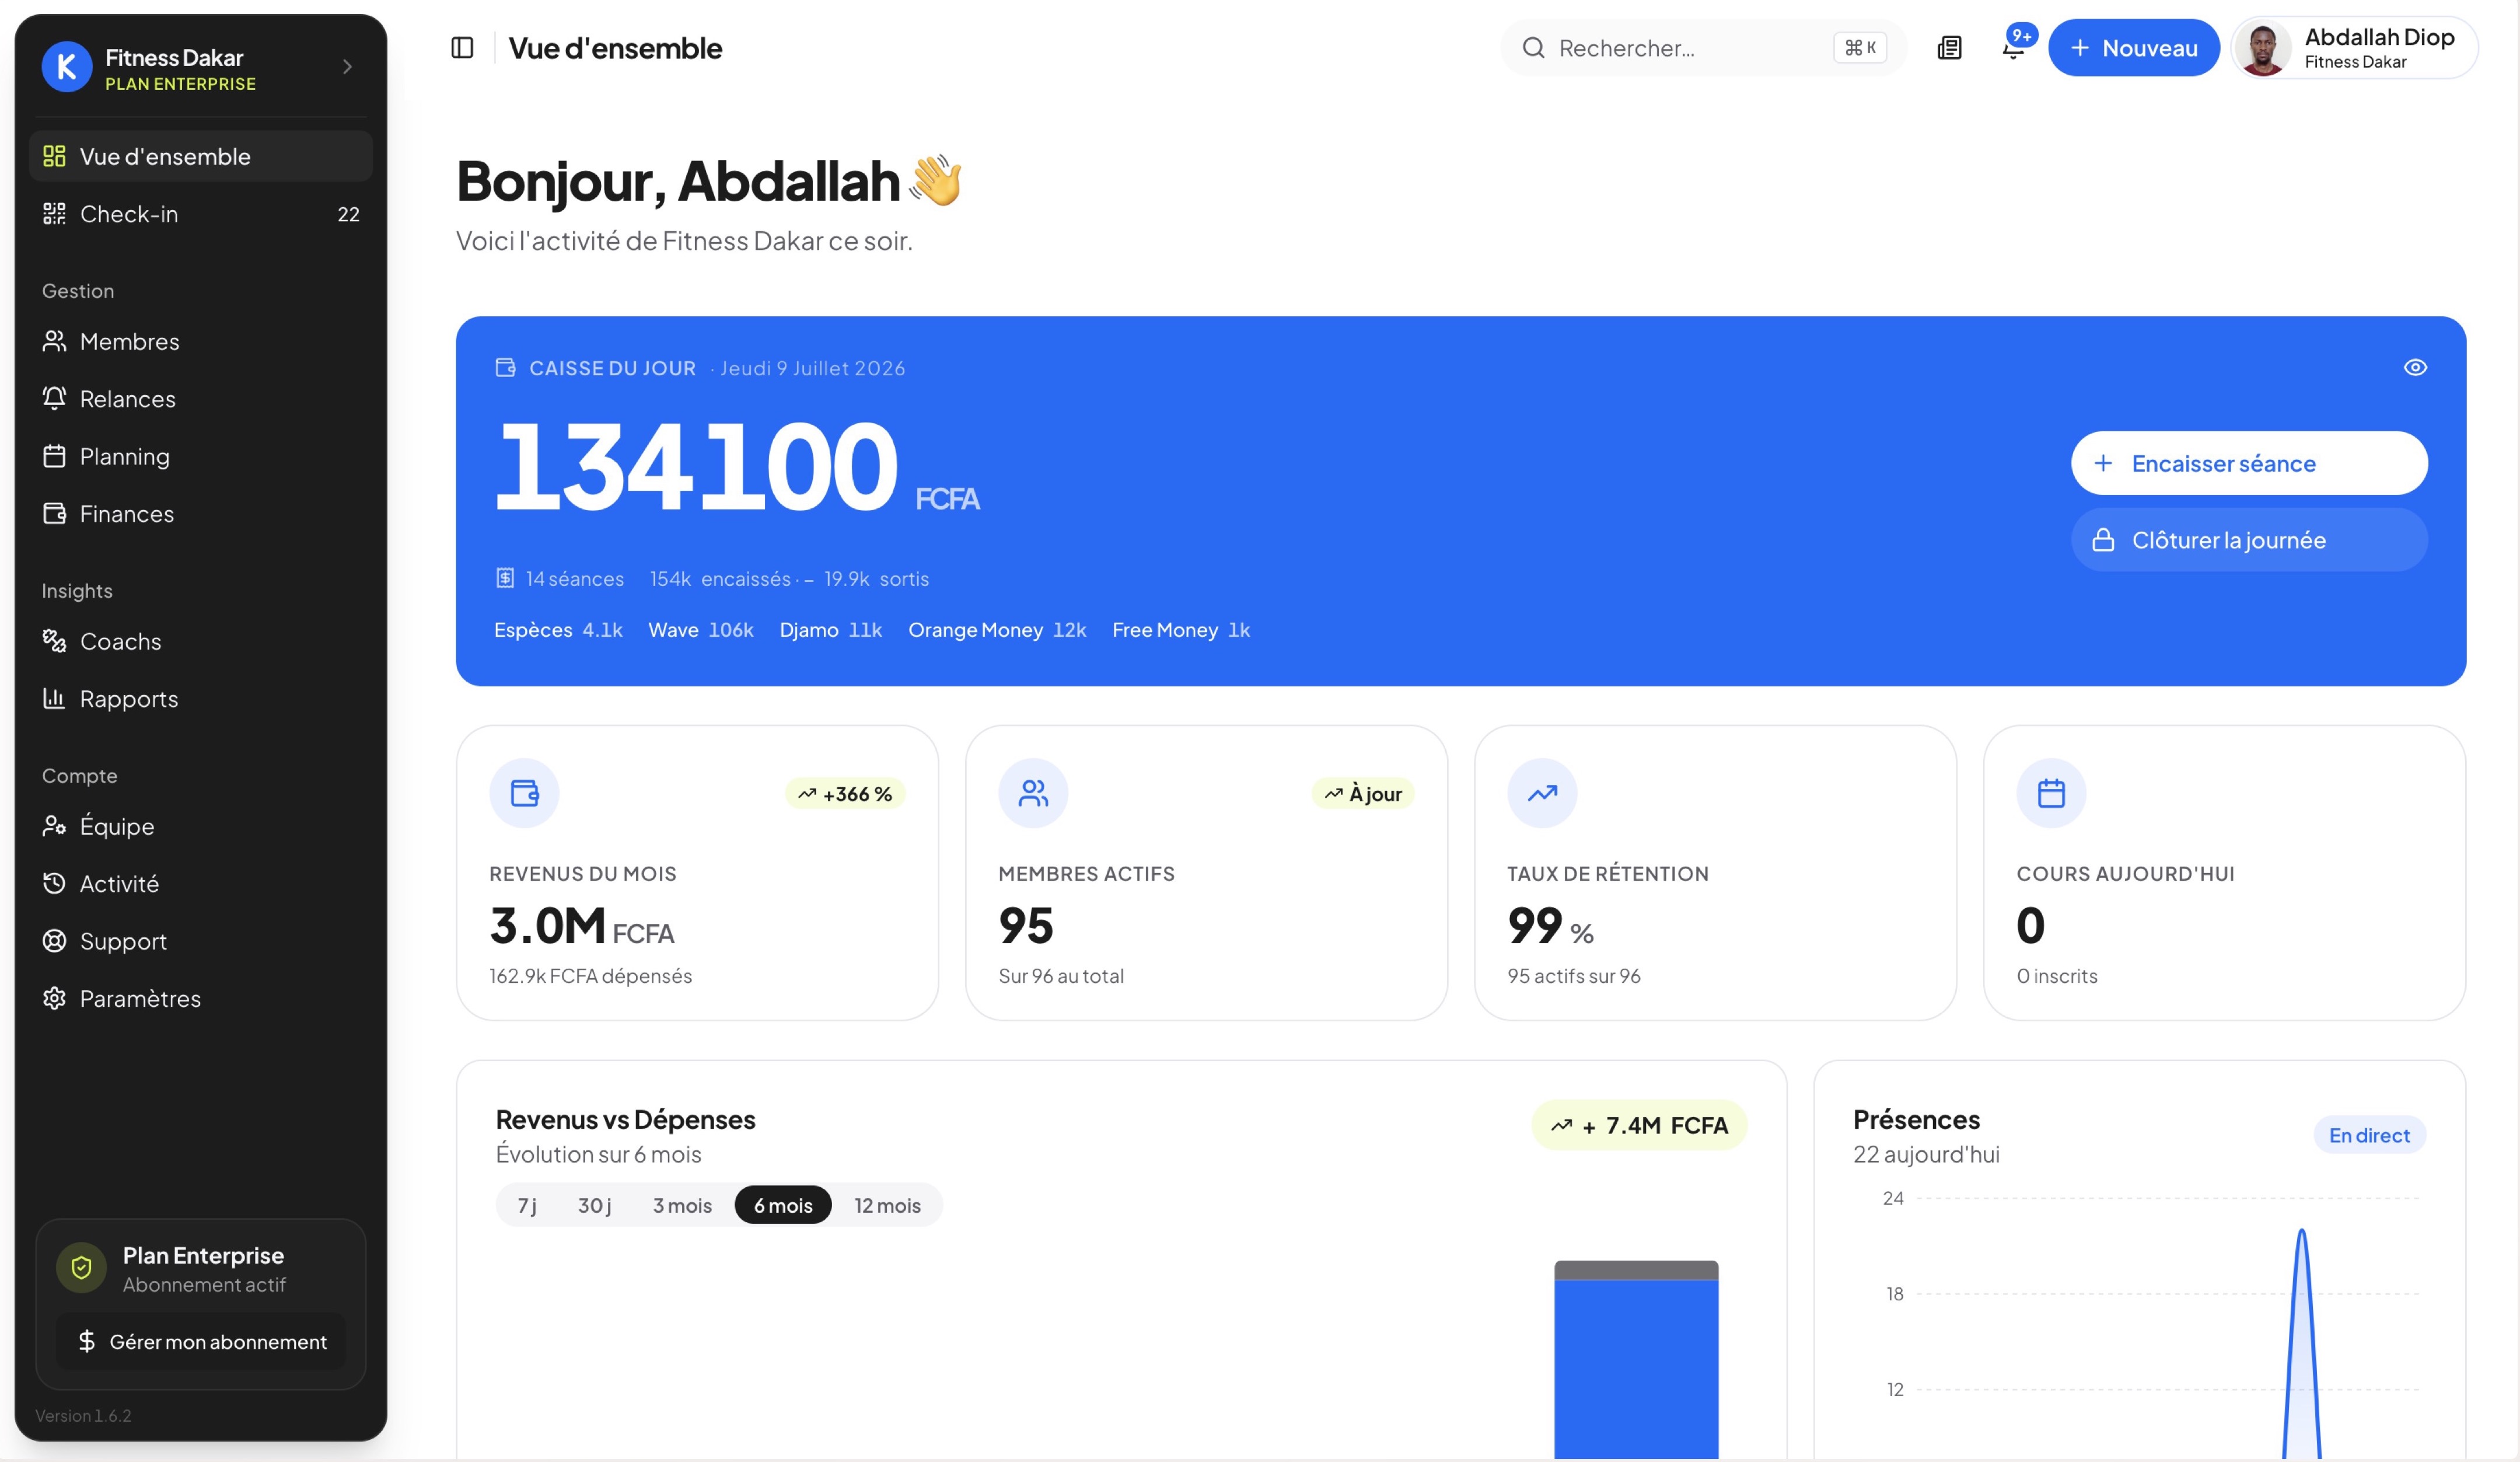Click the 14 séances receipt icon
2520x1462 pixels.
tap(505, 578)
